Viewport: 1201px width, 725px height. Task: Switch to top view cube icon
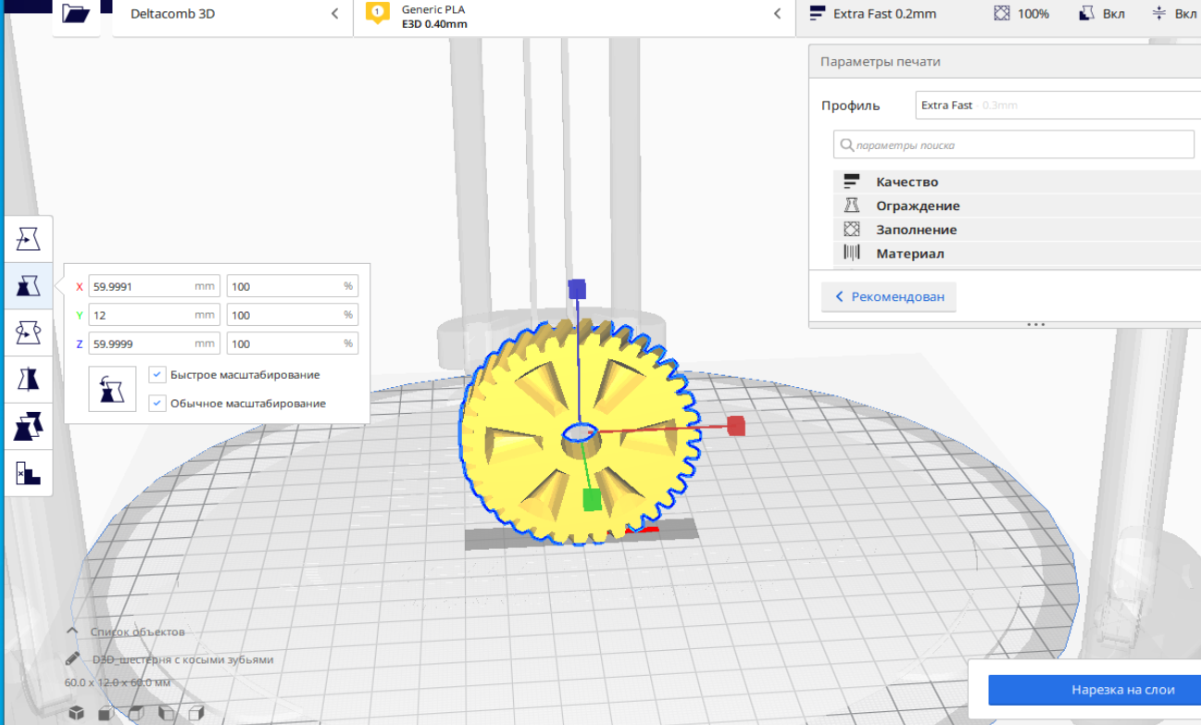point(136,713)
